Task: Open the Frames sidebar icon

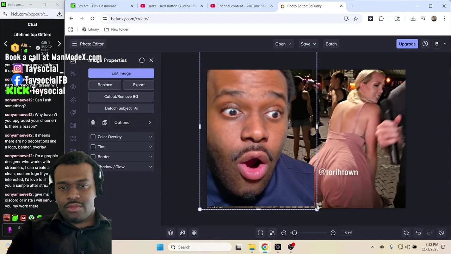Action: [x=73, y=126]
